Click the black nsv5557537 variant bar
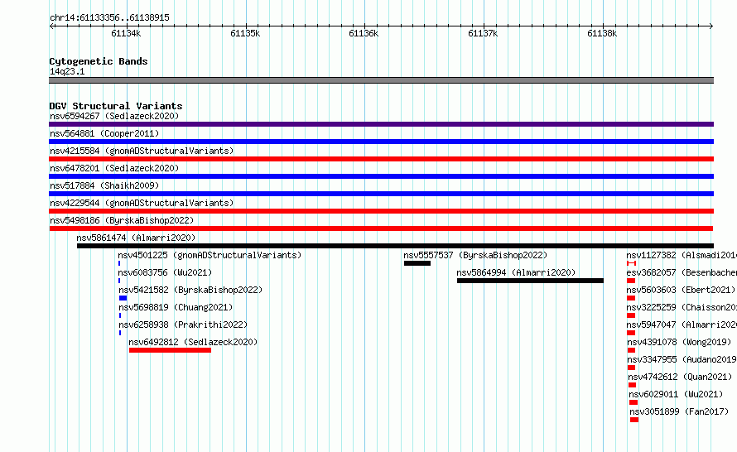 [417, 263]
